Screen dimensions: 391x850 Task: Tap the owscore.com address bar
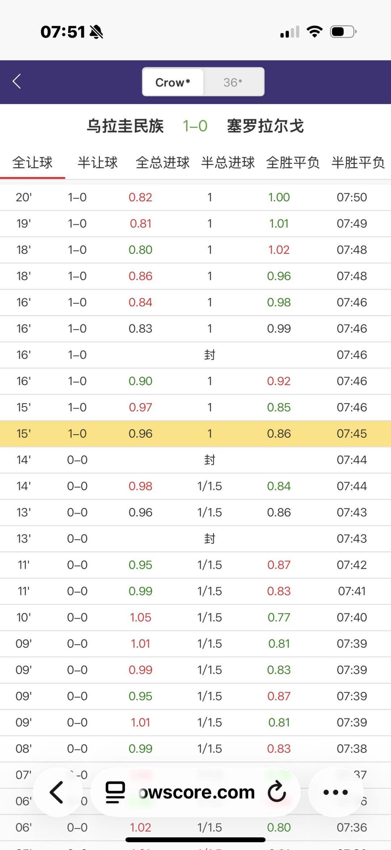(x=197, y=792)
